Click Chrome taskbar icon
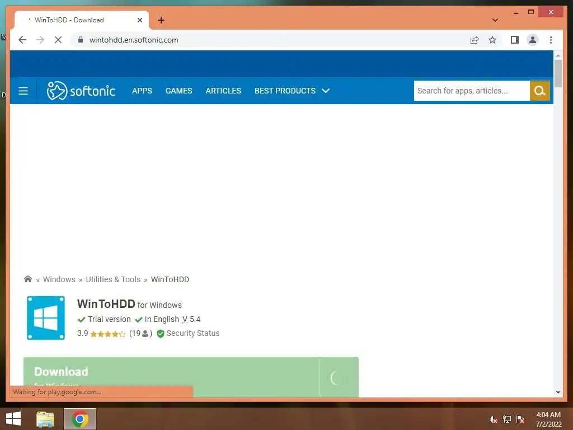573x430 pixels. [x=80, y=419]
